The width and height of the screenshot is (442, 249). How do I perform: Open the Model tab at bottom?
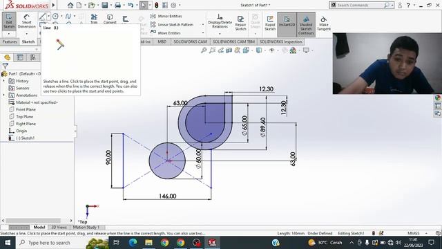point(39,228)
